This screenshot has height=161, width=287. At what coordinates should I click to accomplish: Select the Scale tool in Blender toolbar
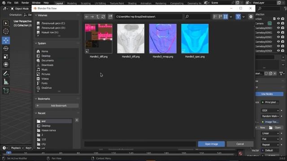(6, 56)
